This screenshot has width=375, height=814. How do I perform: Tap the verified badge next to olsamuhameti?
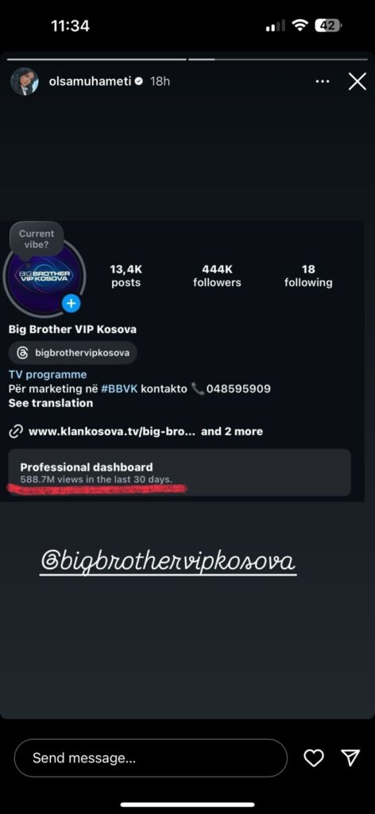tap(139, 82)
